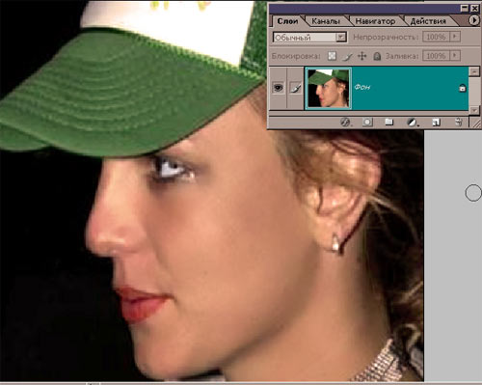The width and height of the screenshot is (482, 385).
Task: Delete layer with the trash icon
Action: click(x=459, y=122)
